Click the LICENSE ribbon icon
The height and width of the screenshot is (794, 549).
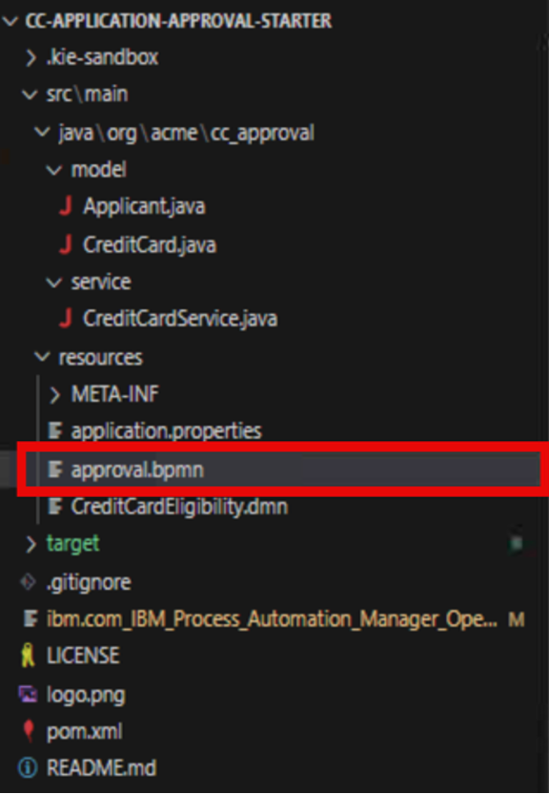29,656
